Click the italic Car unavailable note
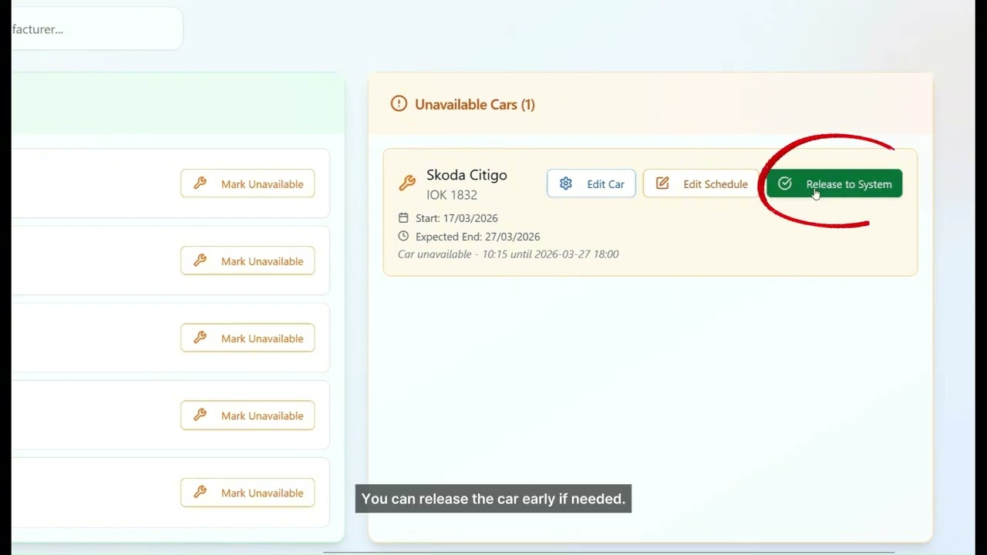 pyautogui.click(x=508, y=254)
